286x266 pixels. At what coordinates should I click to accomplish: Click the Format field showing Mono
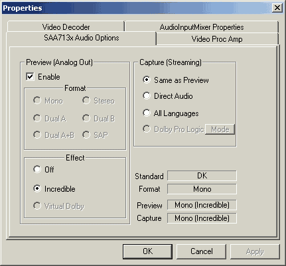[202, 189]
